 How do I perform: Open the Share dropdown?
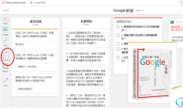[140, 10]
